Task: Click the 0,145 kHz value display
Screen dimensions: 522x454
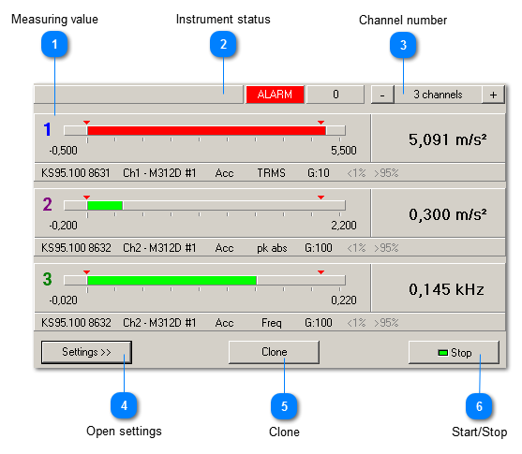Action: coord(446,289)
